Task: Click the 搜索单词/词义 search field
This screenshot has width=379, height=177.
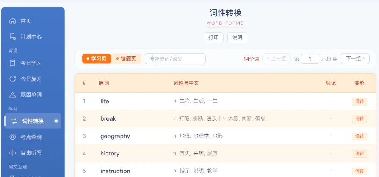Action: (x=175, y=59)
